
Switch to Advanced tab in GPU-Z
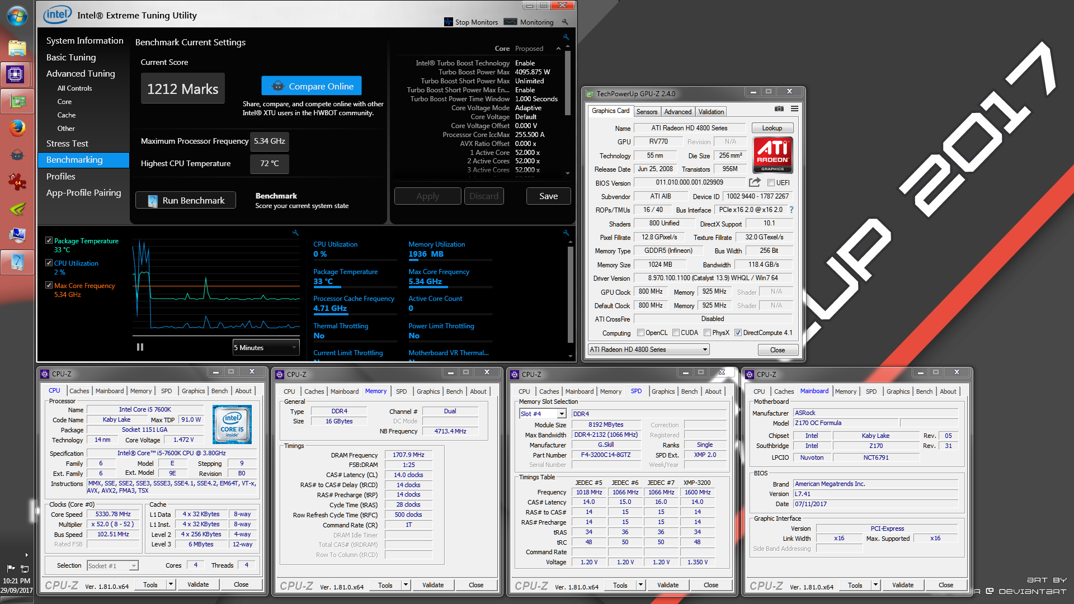pos(677,112)
